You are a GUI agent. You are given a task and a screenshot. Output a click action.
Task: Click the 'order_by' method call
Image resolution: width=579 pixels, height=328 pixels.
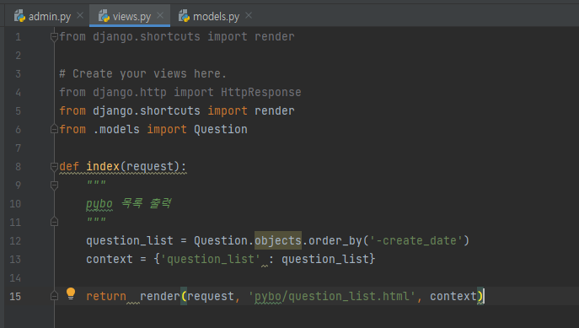[x=335, y=241]
